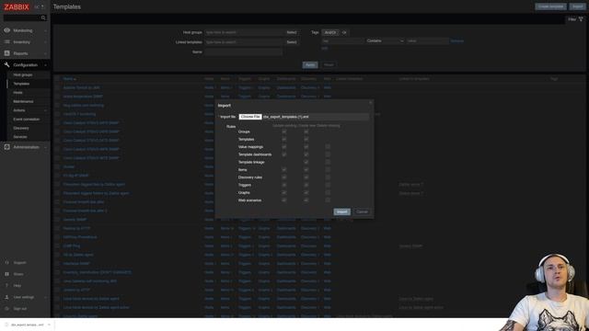Image resolution: width=589 pixels, height=331 pixels.
Task: Click the Help question mark icon
Action: point(6,286)
